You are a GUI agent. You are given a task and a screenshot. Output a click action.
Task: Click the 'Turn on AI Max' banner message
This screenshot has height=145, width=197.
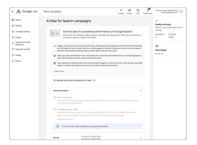click(85, 126)
